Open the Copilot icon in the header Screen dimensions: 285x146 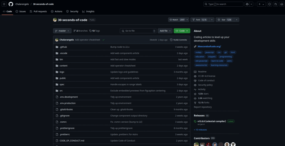pos(247,4)
